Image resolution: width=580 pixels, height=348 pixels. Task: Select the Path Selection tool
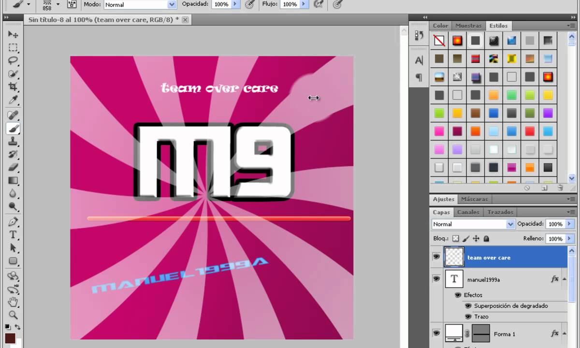point(13,248)
